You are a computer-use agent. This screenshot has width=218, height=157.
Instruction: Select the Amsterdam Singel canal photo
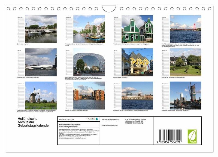[89, 29]
